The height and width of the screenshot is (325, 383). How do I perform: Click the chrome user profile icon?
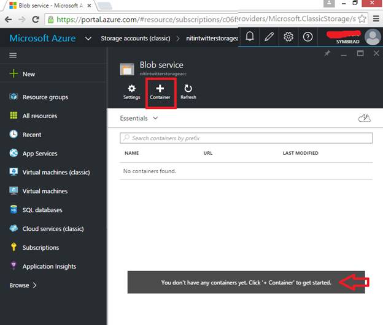pyautogui.click(x=329, y=4)
